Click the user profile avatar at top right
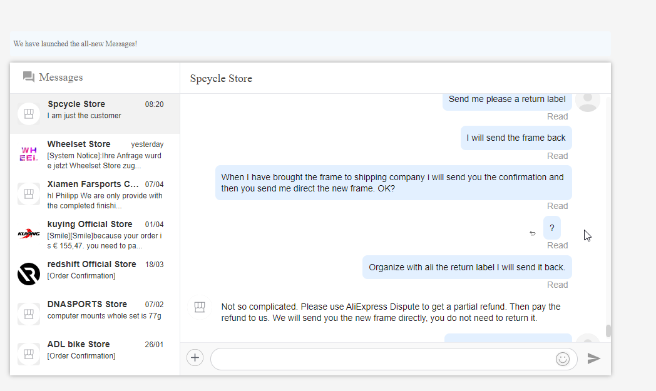Image resolution: width=656 pixels, height=391 pixels. click(587, 100)
